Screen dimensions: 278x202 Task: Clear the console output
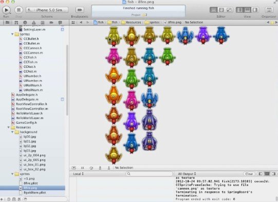tap(249, 174)
